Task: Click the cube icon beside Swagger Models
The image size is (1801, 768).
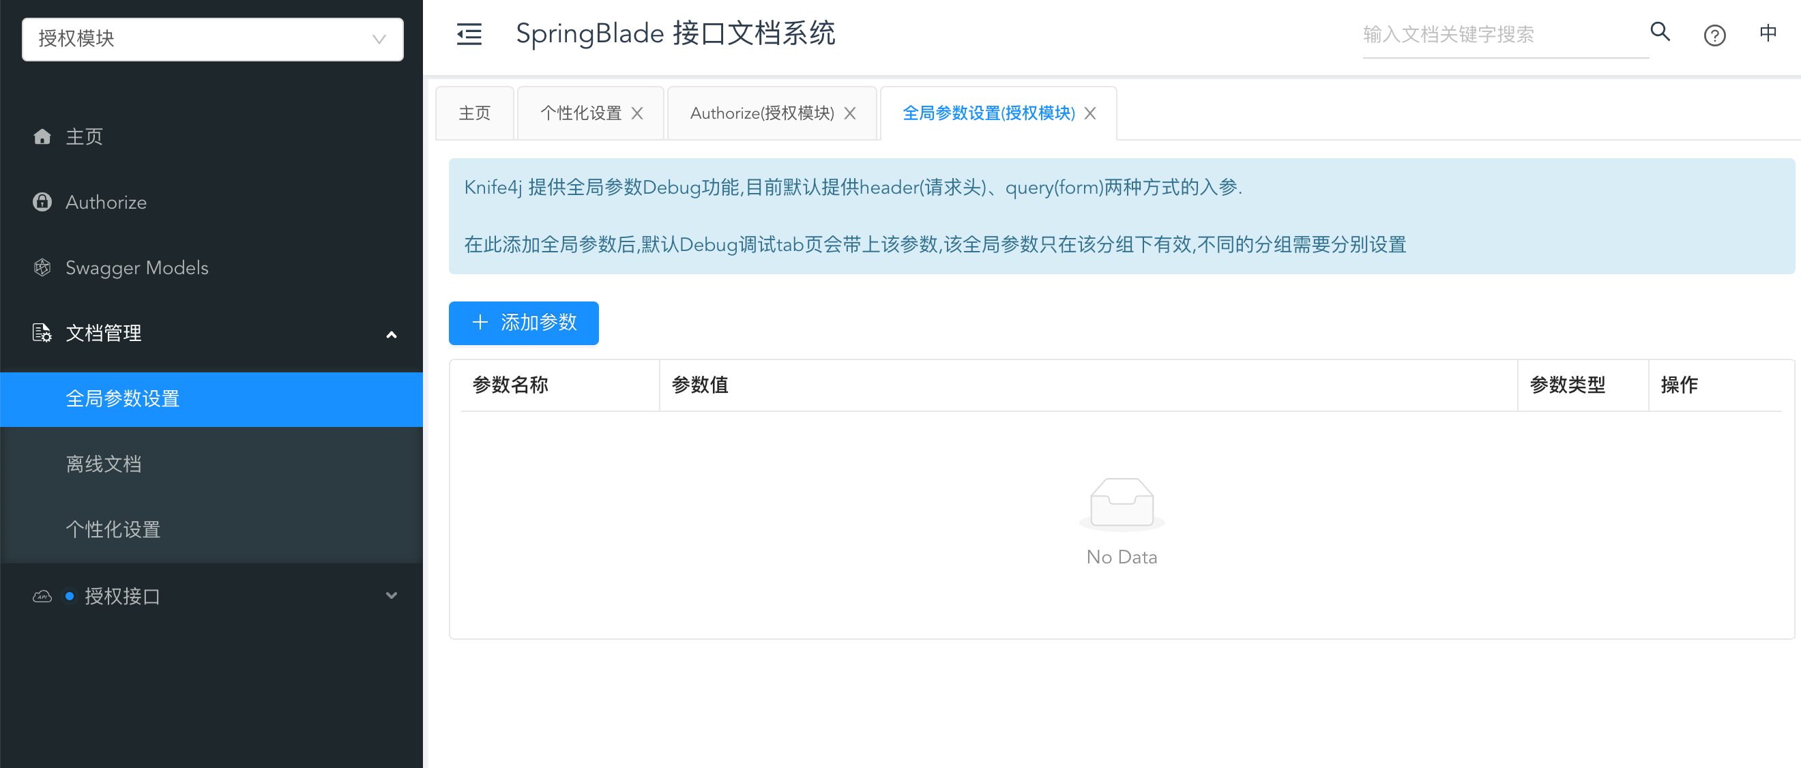Action: (x=42, y=267)
